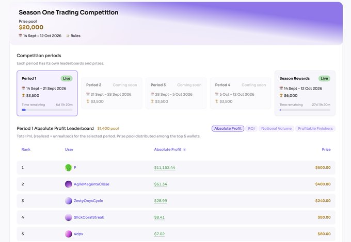The image size is (351, 242).
Task: Click the $8.41 profit value
Action: 159,217
